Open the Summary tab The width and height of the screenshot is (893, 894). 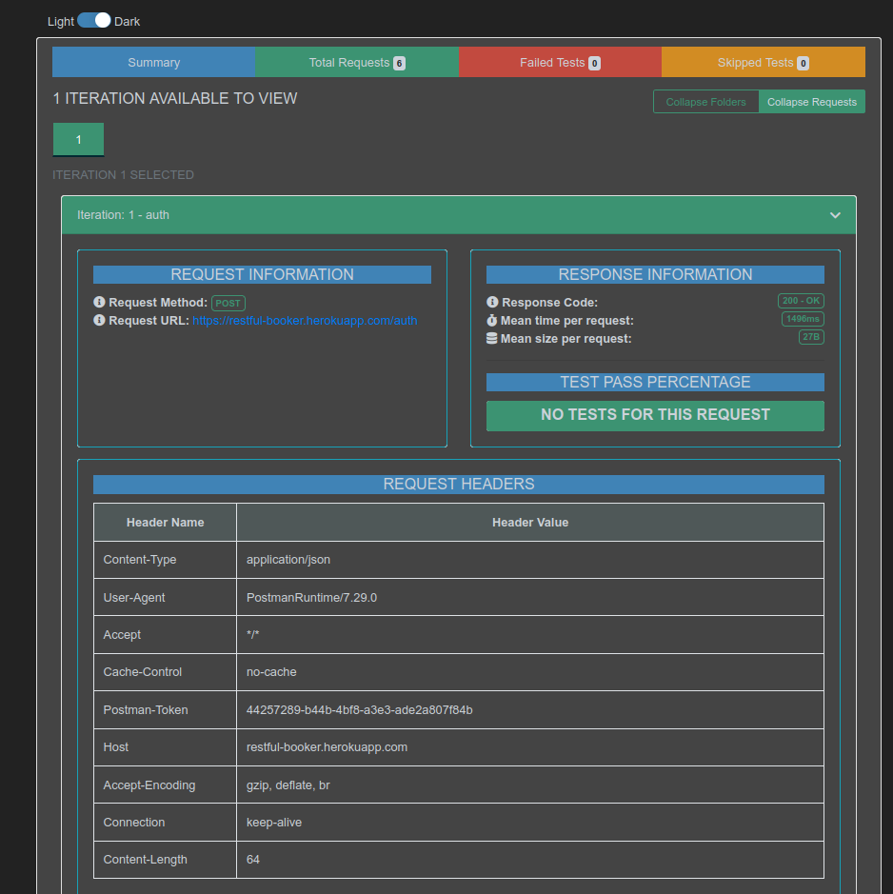point(153,62)
